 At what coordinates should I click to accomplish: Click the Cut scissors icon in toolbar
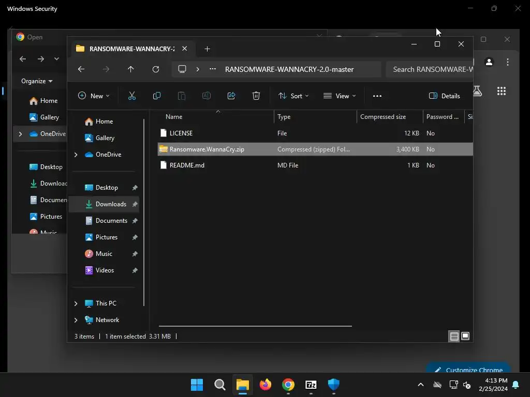click(x=132, y=96)
